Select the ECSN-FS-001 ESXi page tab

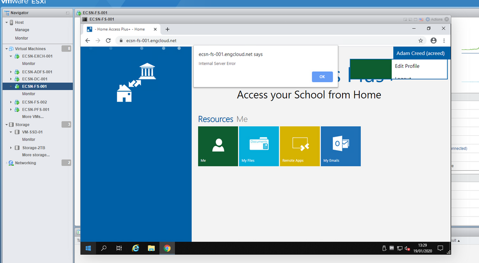click(95, 13)
